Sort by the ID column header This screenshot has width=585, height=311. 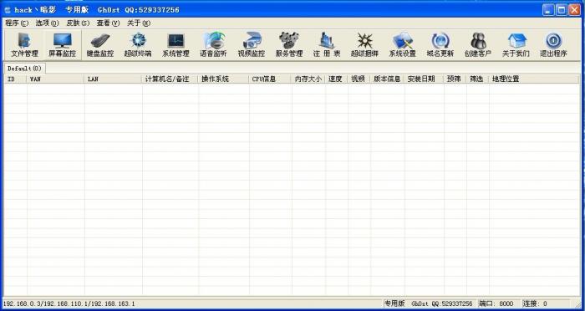[15, 79]
